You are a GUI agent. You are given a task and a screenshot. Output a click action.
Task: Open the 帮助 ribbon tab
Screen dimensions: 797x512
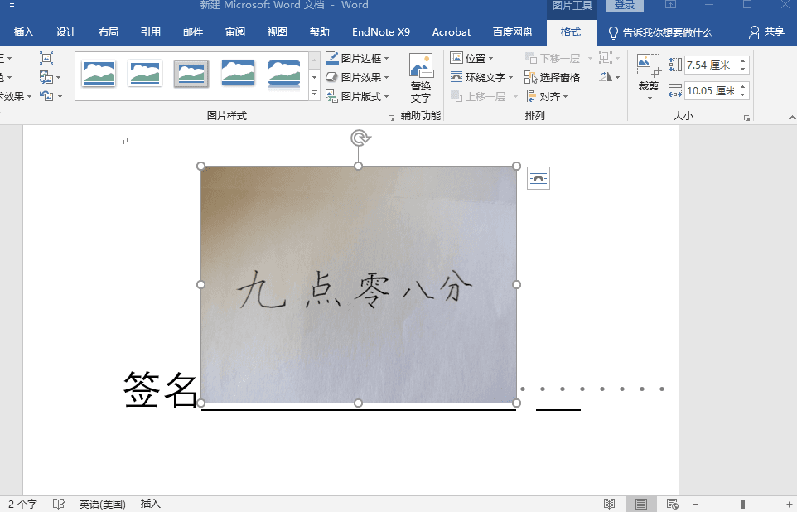pyautogui.click(x=319, y=32)
